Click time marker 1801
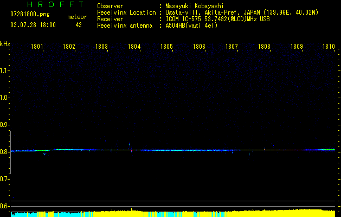341x217 pixels. pyautogui.click(x=37, y=47)
